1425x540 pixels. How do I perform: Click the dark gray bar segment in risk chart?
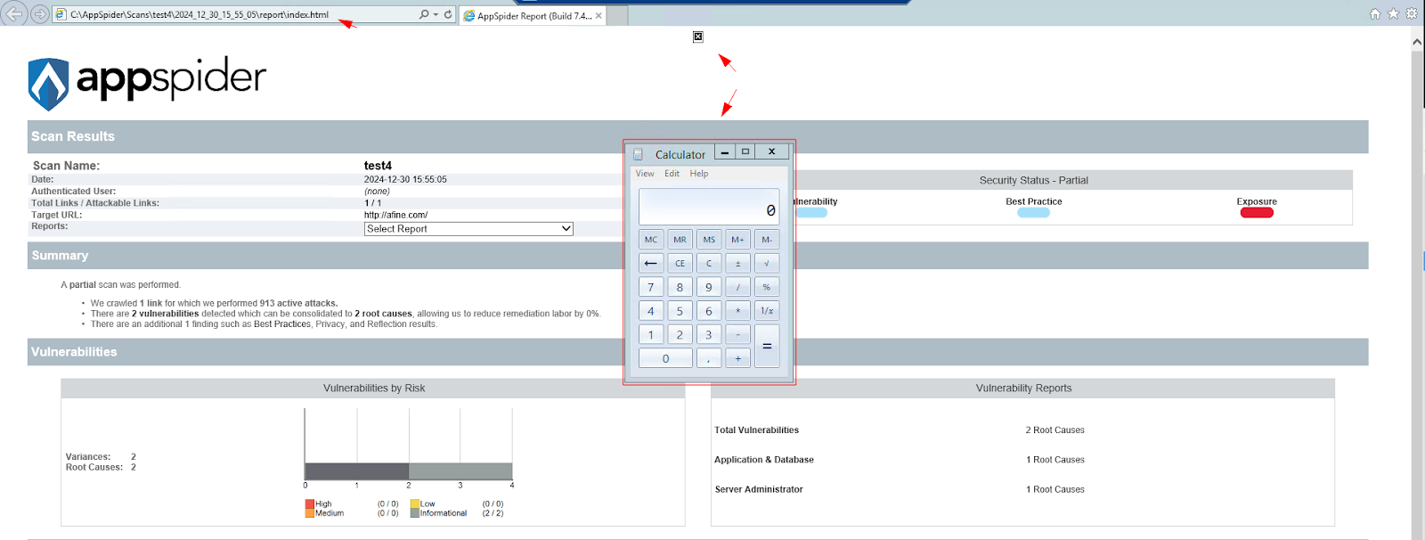click(x=356, y=471)
